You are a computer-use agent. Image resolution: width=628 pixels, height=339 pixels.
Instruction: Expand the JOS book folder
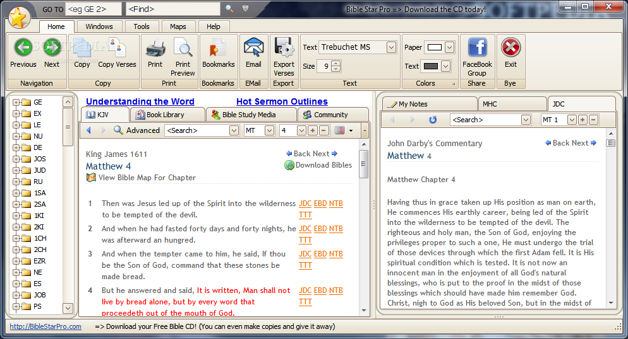pyautogui.click(x=16, y=159)
